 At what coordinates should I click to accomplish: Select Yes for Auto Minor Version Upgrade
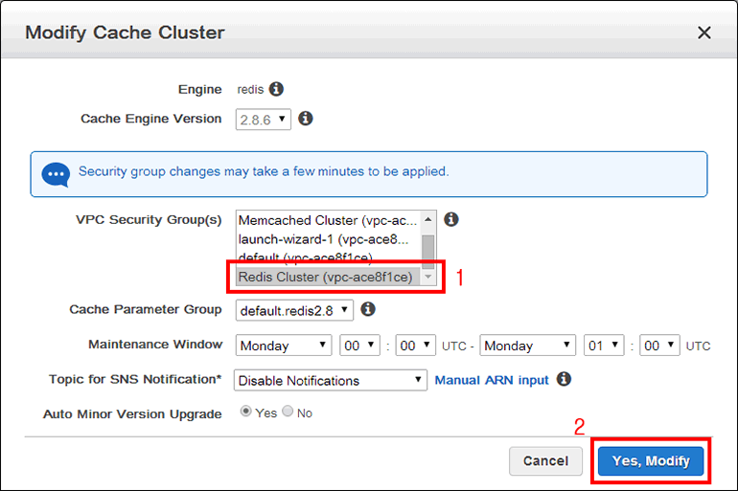point(246,413)
